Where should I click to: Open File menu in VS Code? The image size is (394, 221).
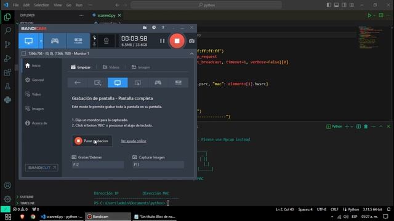click(15, 5)
